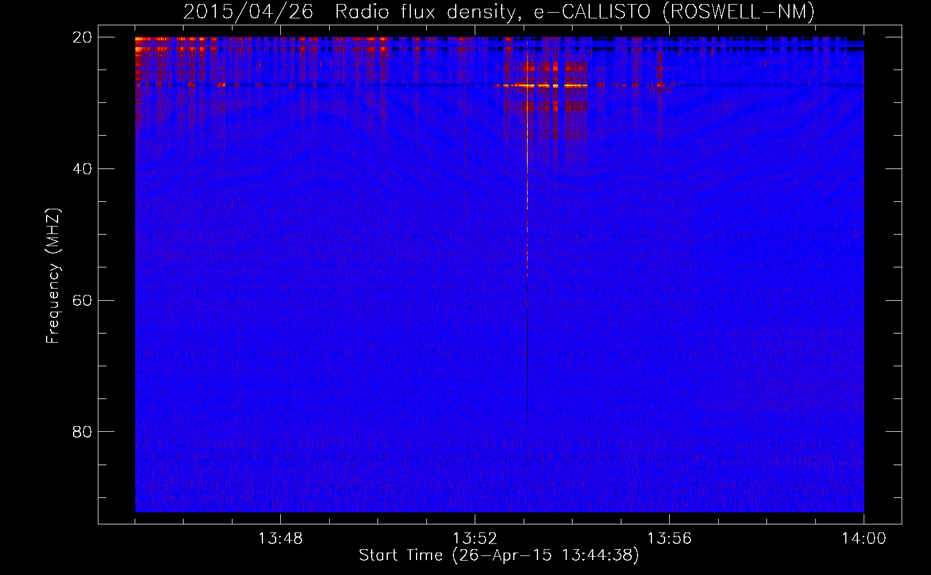Select the '40' frequency axis label

coord(82,169)
